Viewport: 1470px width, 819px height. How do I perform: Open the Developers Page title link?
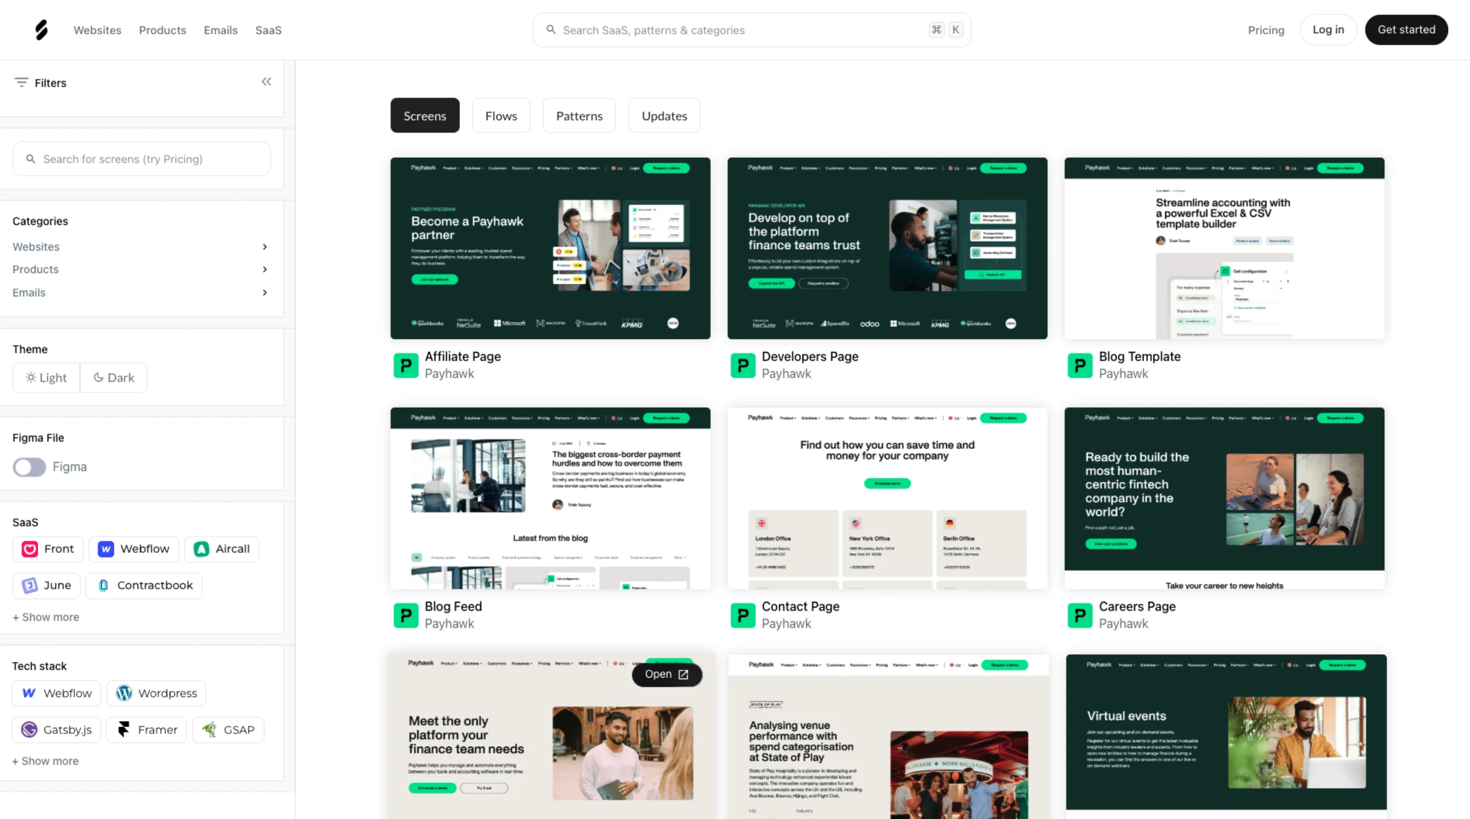[x=810, y=356]
